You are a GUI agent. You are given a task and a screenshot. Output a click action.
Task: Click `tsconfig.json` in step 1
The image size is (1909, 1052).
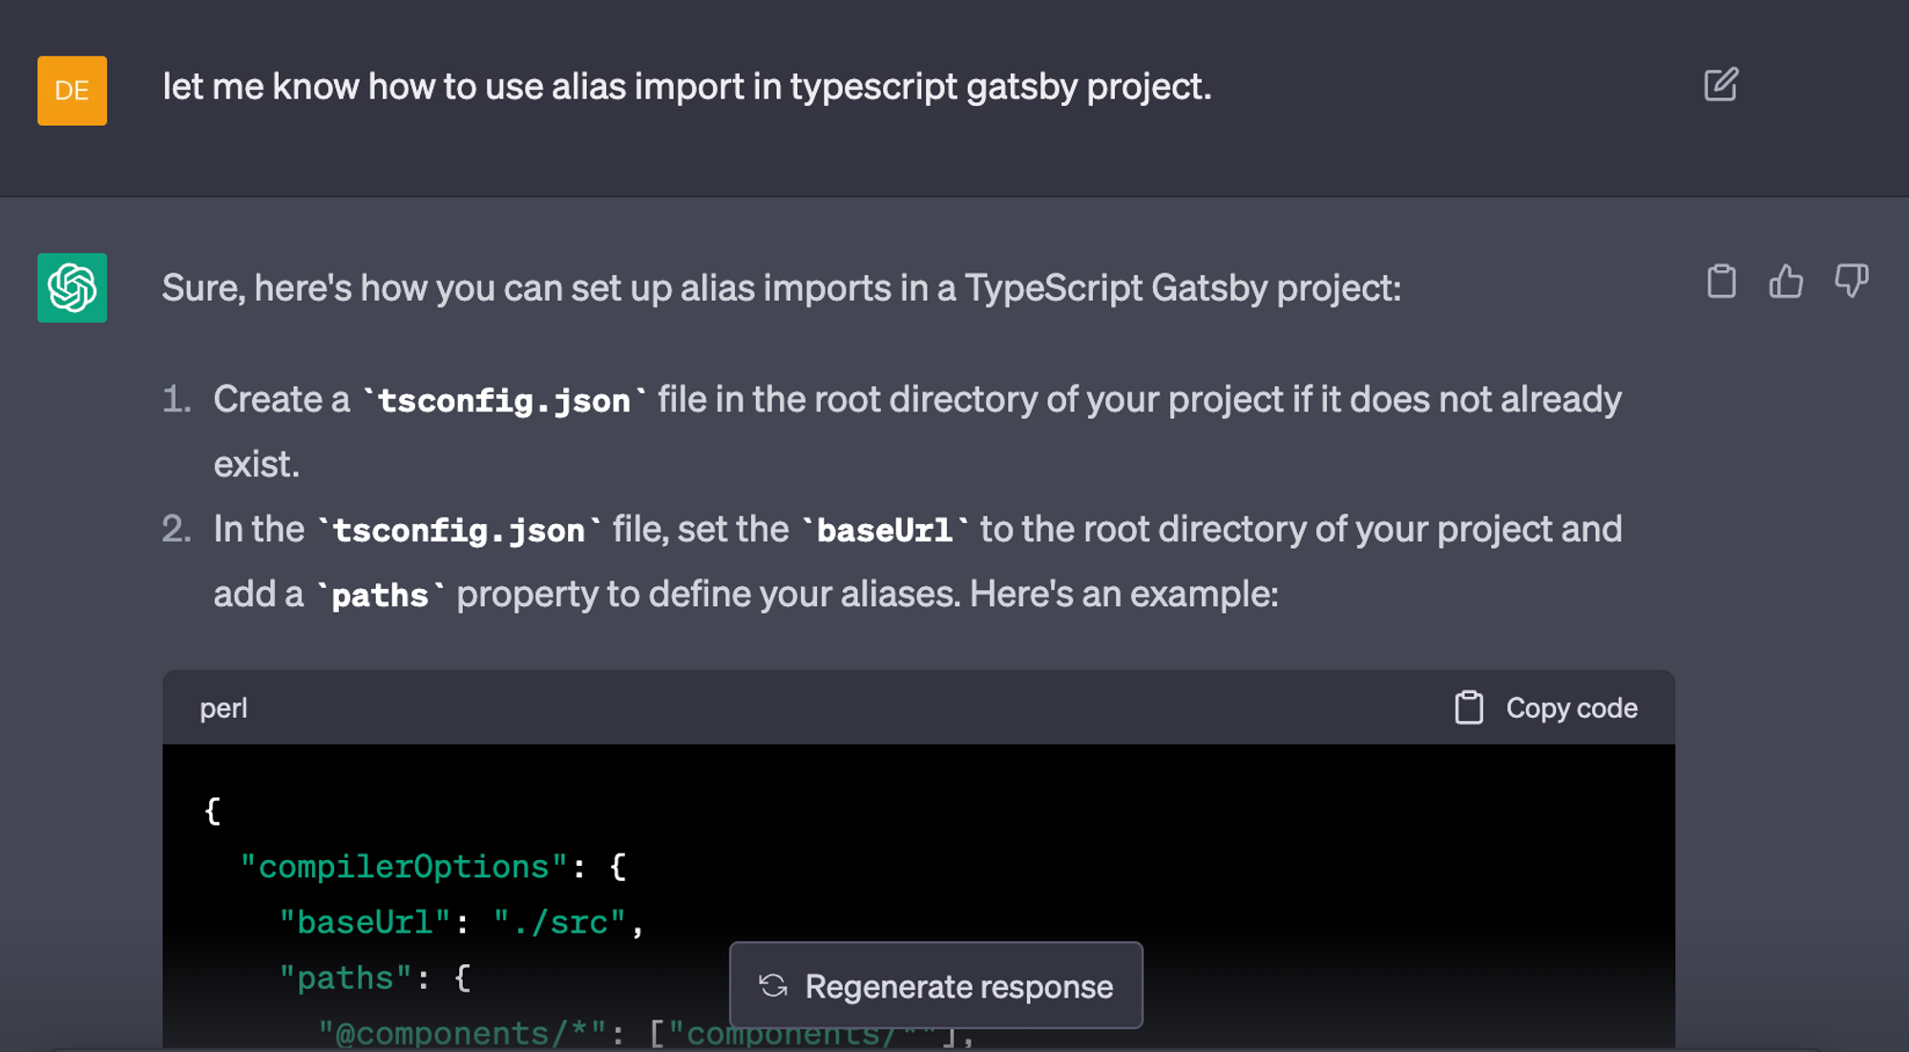click(x=505, y=400)
